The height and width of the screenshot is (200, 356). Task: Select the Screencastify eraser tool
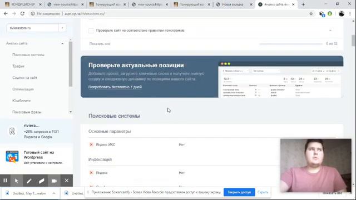click(x=42, y=181)
